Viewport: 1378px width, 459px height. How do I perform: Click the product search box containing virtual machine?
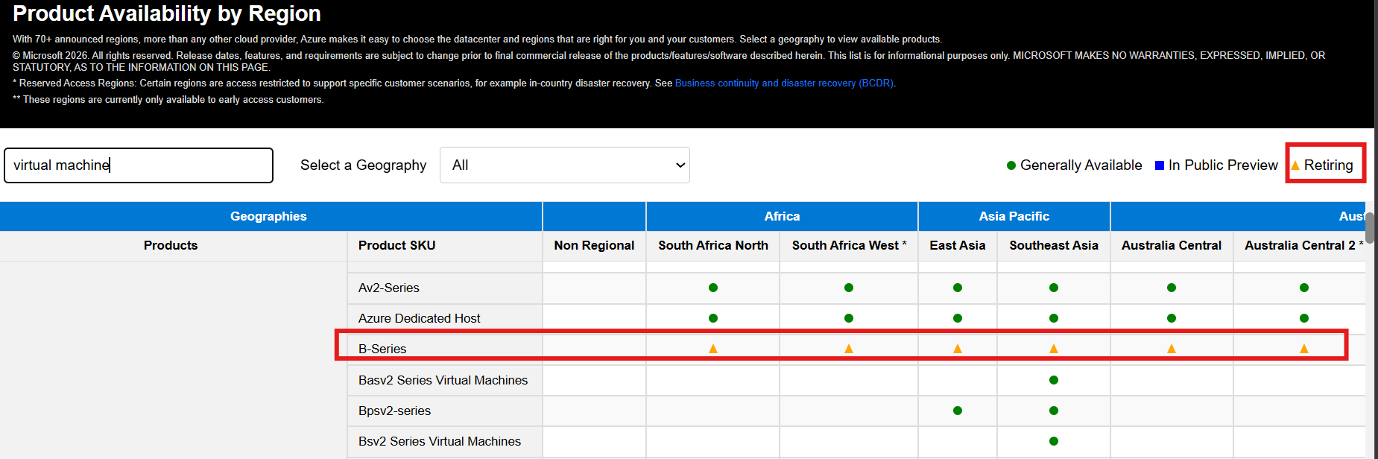pyautogui.click(x=139, y=165)
